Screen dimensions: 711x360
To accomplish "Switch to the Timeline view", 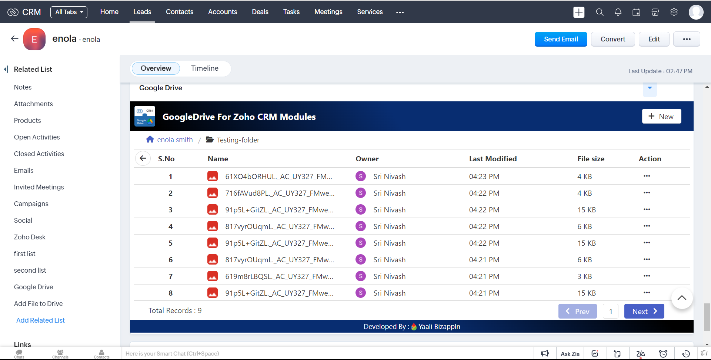I will (x=204, y=68).
